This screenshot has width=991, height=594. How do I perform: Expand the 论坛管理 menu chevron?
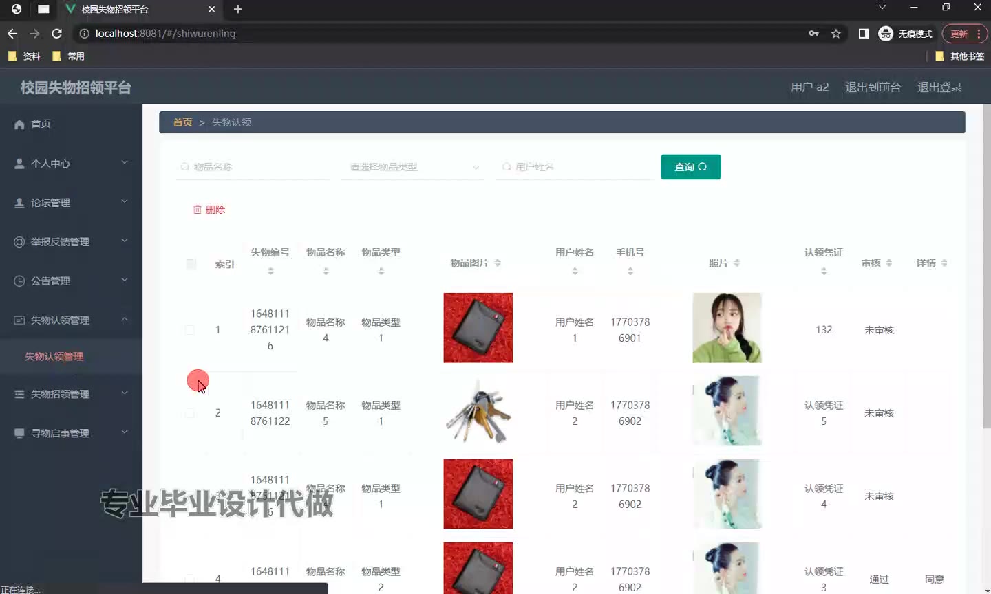tap(125, 202)
